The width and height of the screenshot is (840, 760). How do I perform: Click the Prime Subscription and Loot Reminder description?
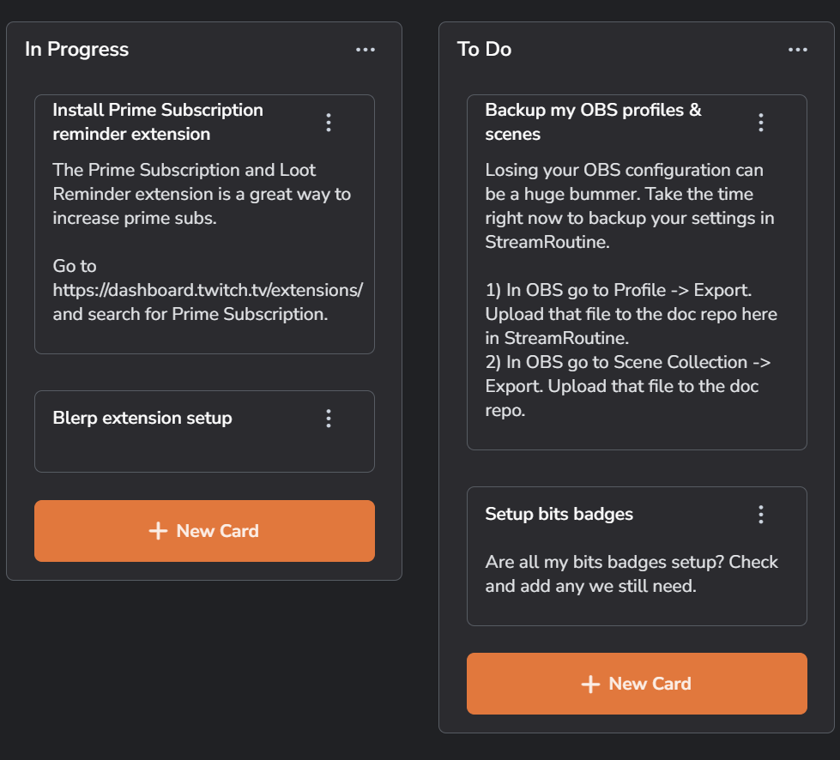(x=202, y=194)
